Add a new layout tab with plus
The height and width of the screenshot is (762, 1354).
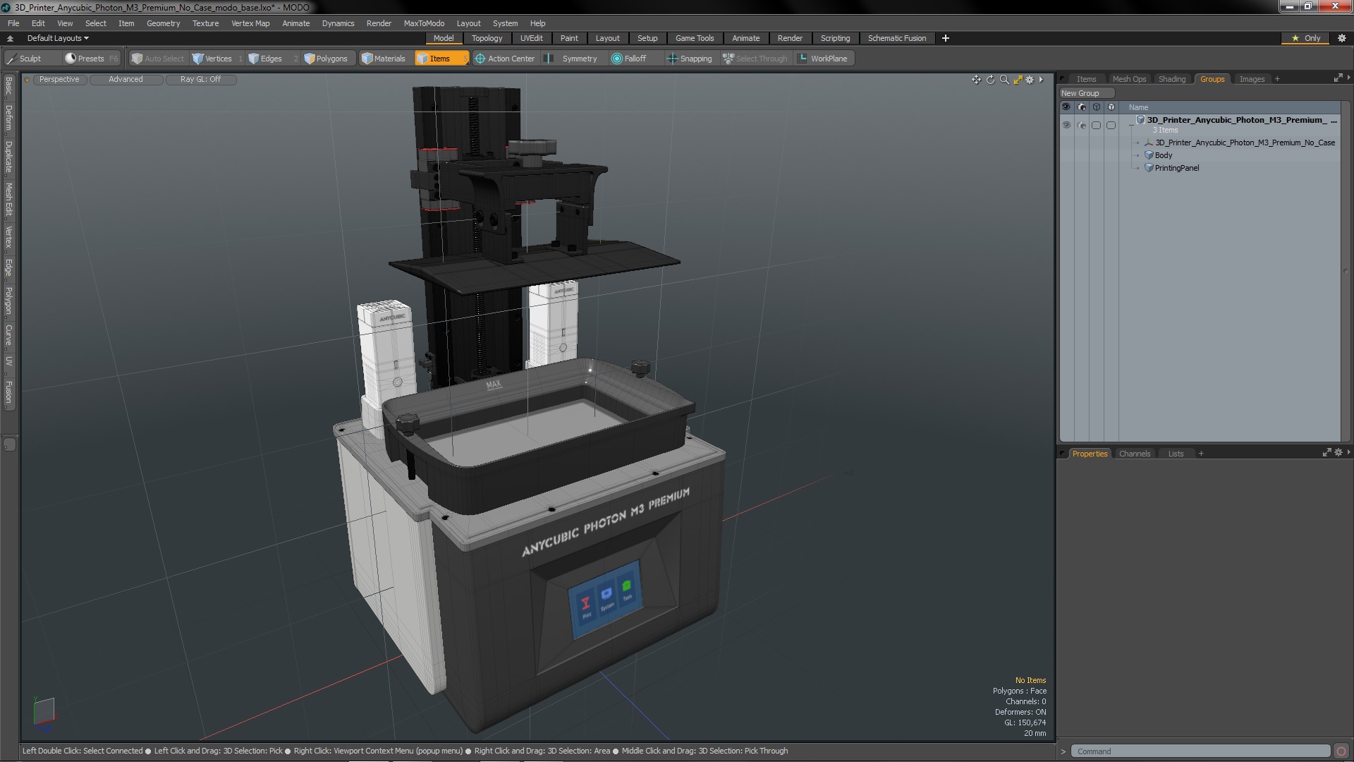point(946,38)
